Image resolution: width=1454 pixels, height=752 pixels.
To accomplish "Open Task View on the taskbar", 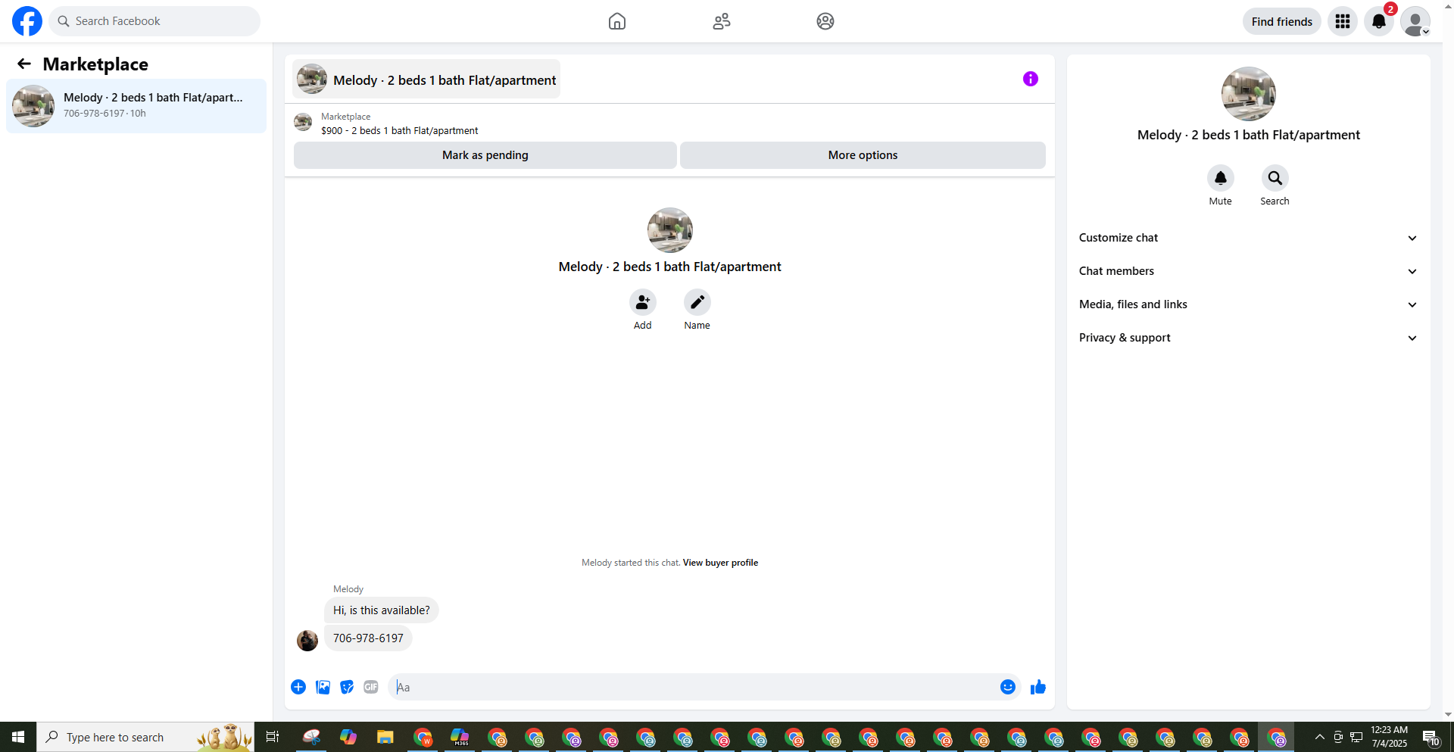I will tap(273, 737).
